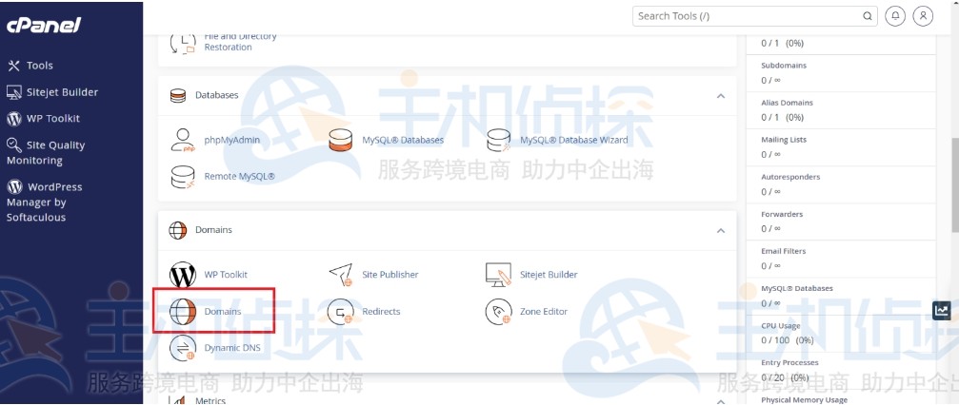Click the Redirects icon
Screen dimensions: 959x405
click(x=340, y=312)
